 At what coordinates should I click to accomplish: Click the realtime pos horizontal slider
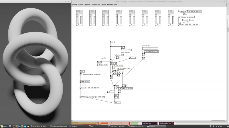(x=150, y=48)
